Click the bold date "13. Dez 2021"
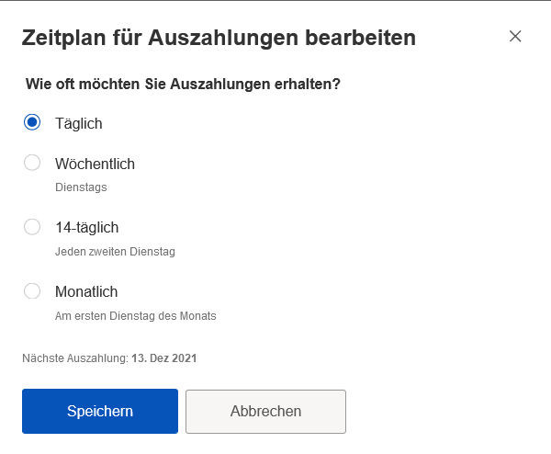 [x=163, y=358]
